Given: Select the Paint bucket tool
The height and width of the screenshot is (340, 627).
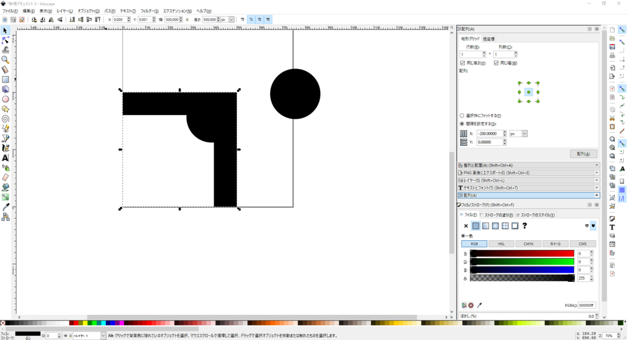Looking at the screenshot, I should pyautogui.click(x=5, y=187).
